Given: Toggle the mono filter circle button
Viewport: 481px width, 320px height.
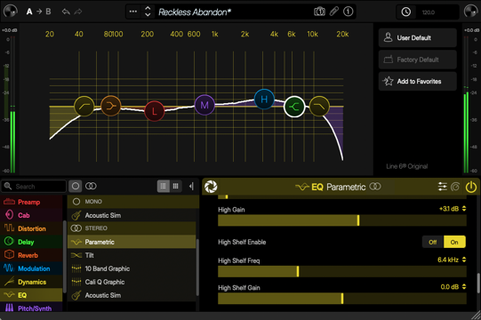Looking at the screenshot, I should (x=76, y=186).
